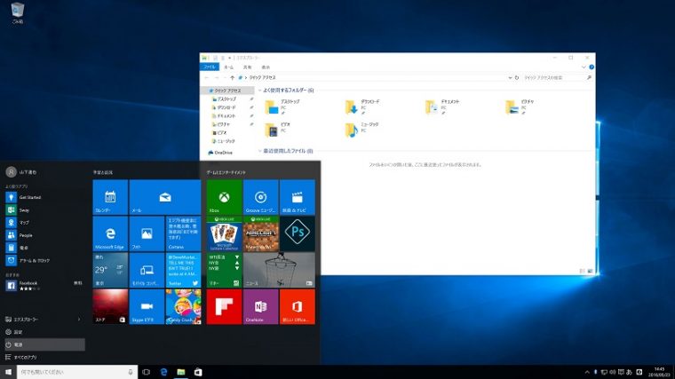Open People from the Start list
The width and height of the screenshot is (675, 379).
(x=44, y=235)
